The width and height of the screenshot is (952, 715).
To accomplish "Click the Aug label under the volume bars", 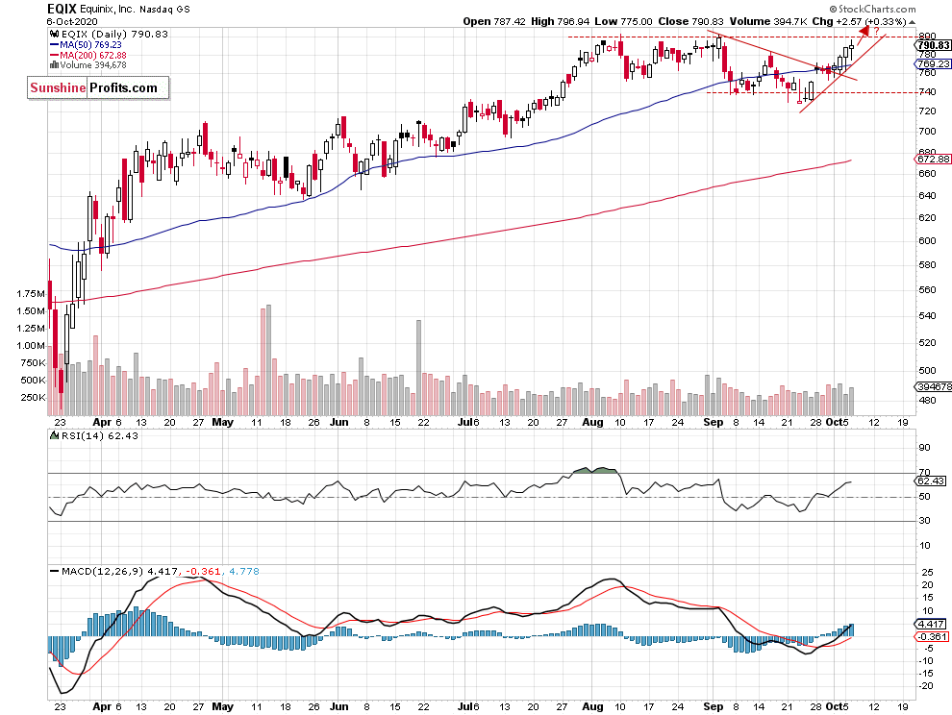I will click(592, 423).
